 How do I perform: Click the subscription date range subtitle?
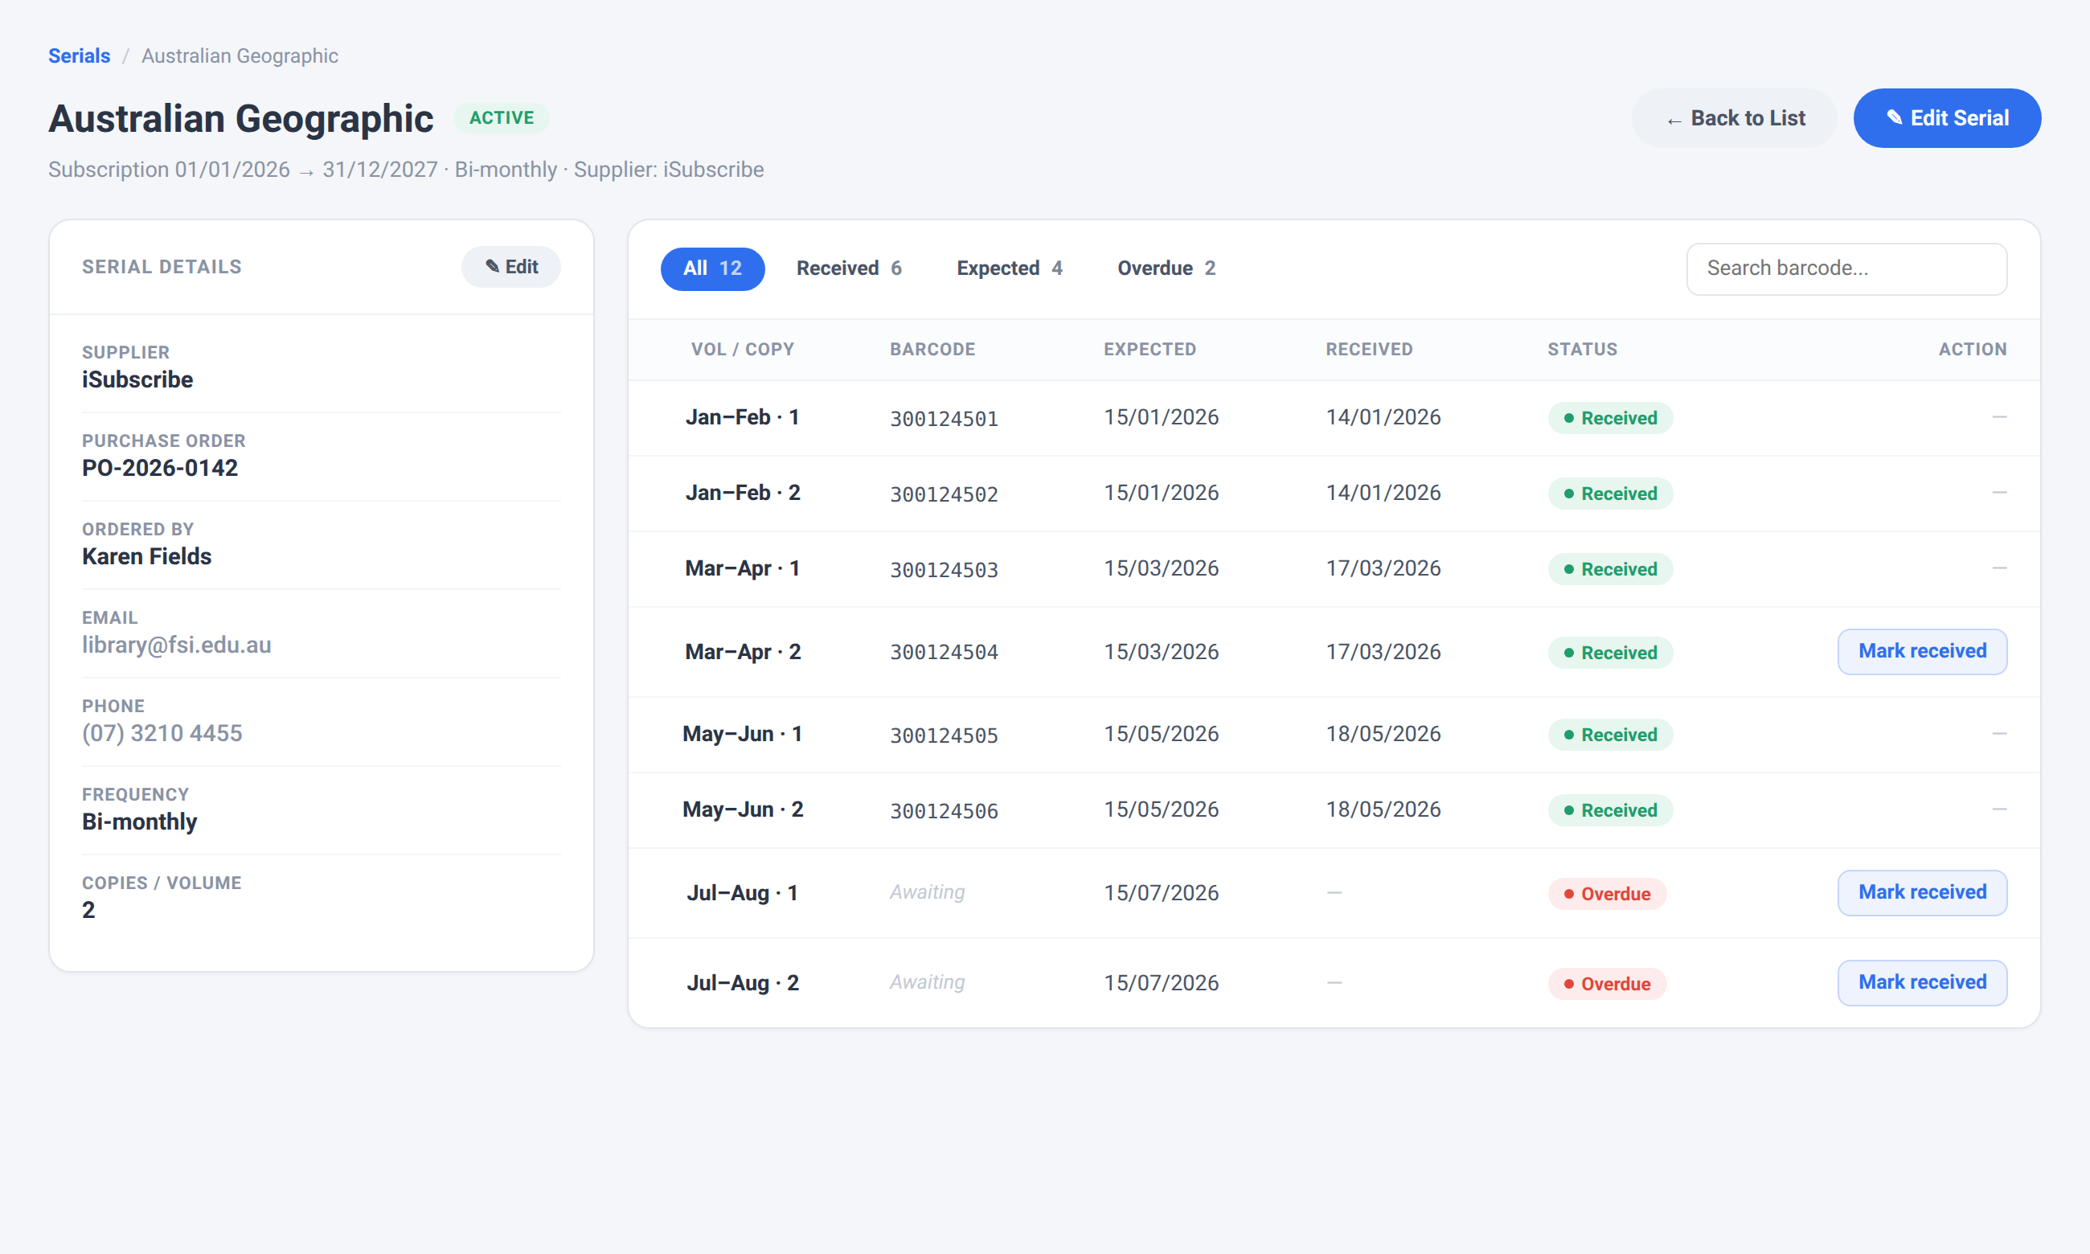tap(405, 170)
